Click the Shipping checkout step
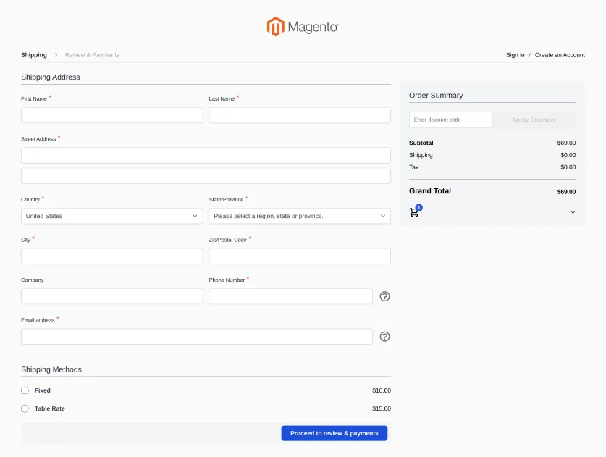 coord(34,55)
